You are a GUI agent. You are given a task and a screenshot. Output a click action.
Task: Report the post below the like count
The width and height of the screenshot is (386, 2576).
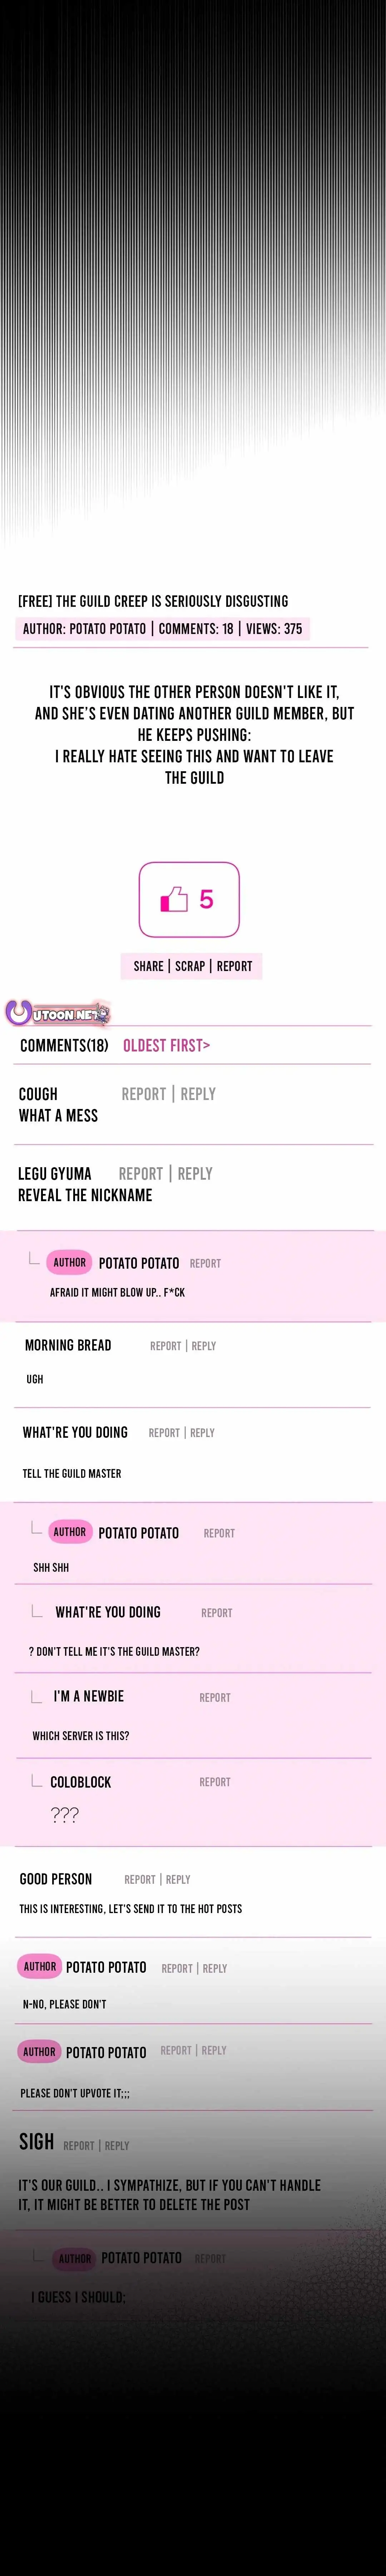tap(234, 966)
